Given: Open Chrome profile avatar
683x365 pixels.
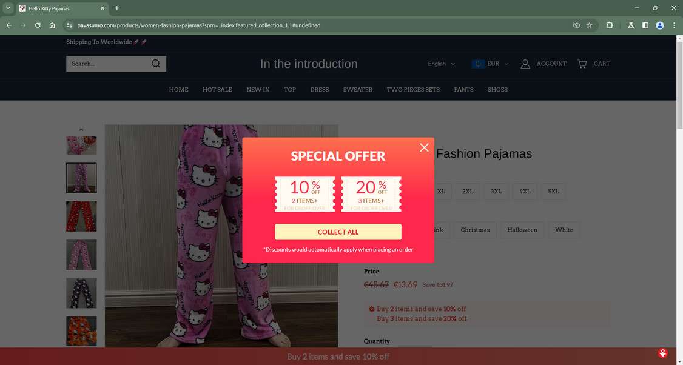Looking at the screenshot, I should [660, 25].
